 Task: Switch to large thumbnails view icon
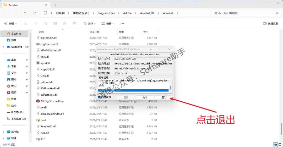click(x=280, y=144)
